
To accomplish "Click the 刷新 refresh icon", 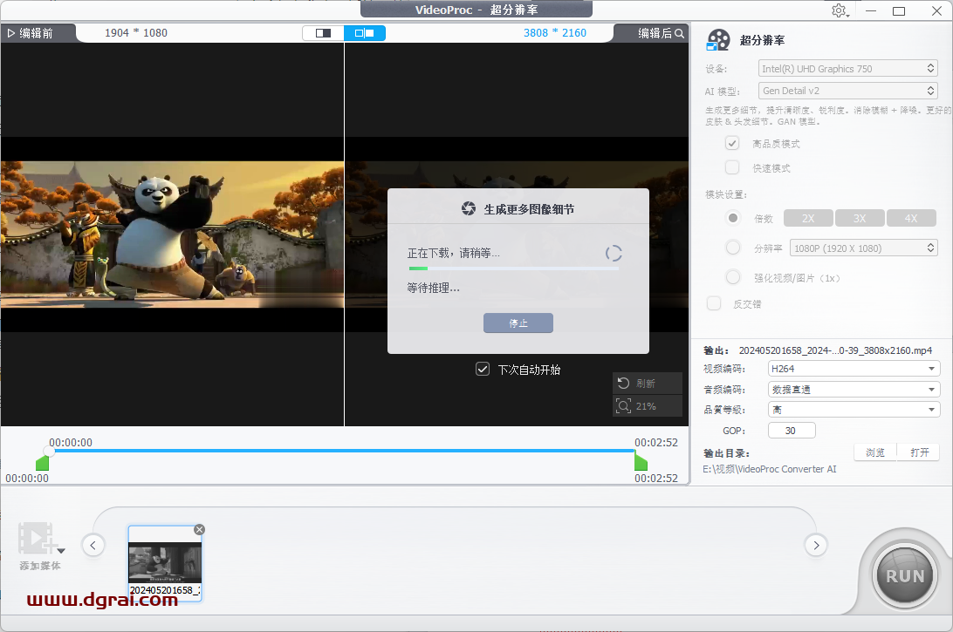I will click(x=624, y=383).
